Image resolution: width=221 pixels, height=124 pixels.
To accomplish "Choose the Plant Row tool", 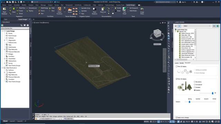I will pyautogui.click(x=21, y=8).
